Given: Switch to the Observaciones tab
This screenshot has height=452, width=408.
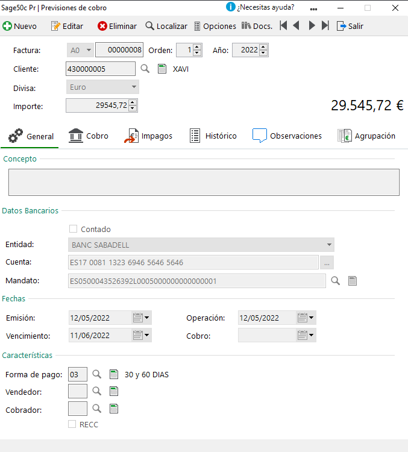Looking at the screenshot, I should (x=287, y=136).
